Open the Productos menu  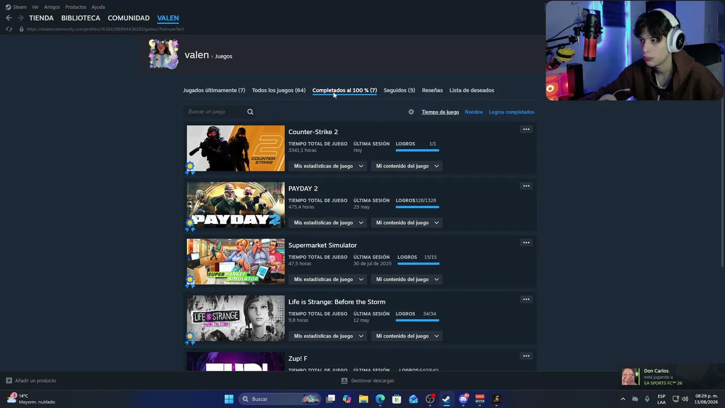click(76, 7)
